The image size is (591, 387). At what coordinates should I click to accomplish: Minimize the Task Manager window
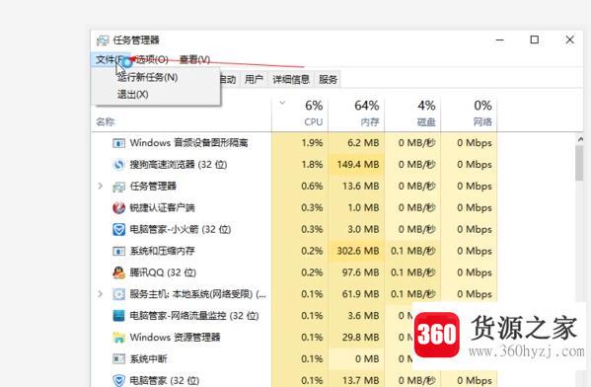[x=500, y=39]
